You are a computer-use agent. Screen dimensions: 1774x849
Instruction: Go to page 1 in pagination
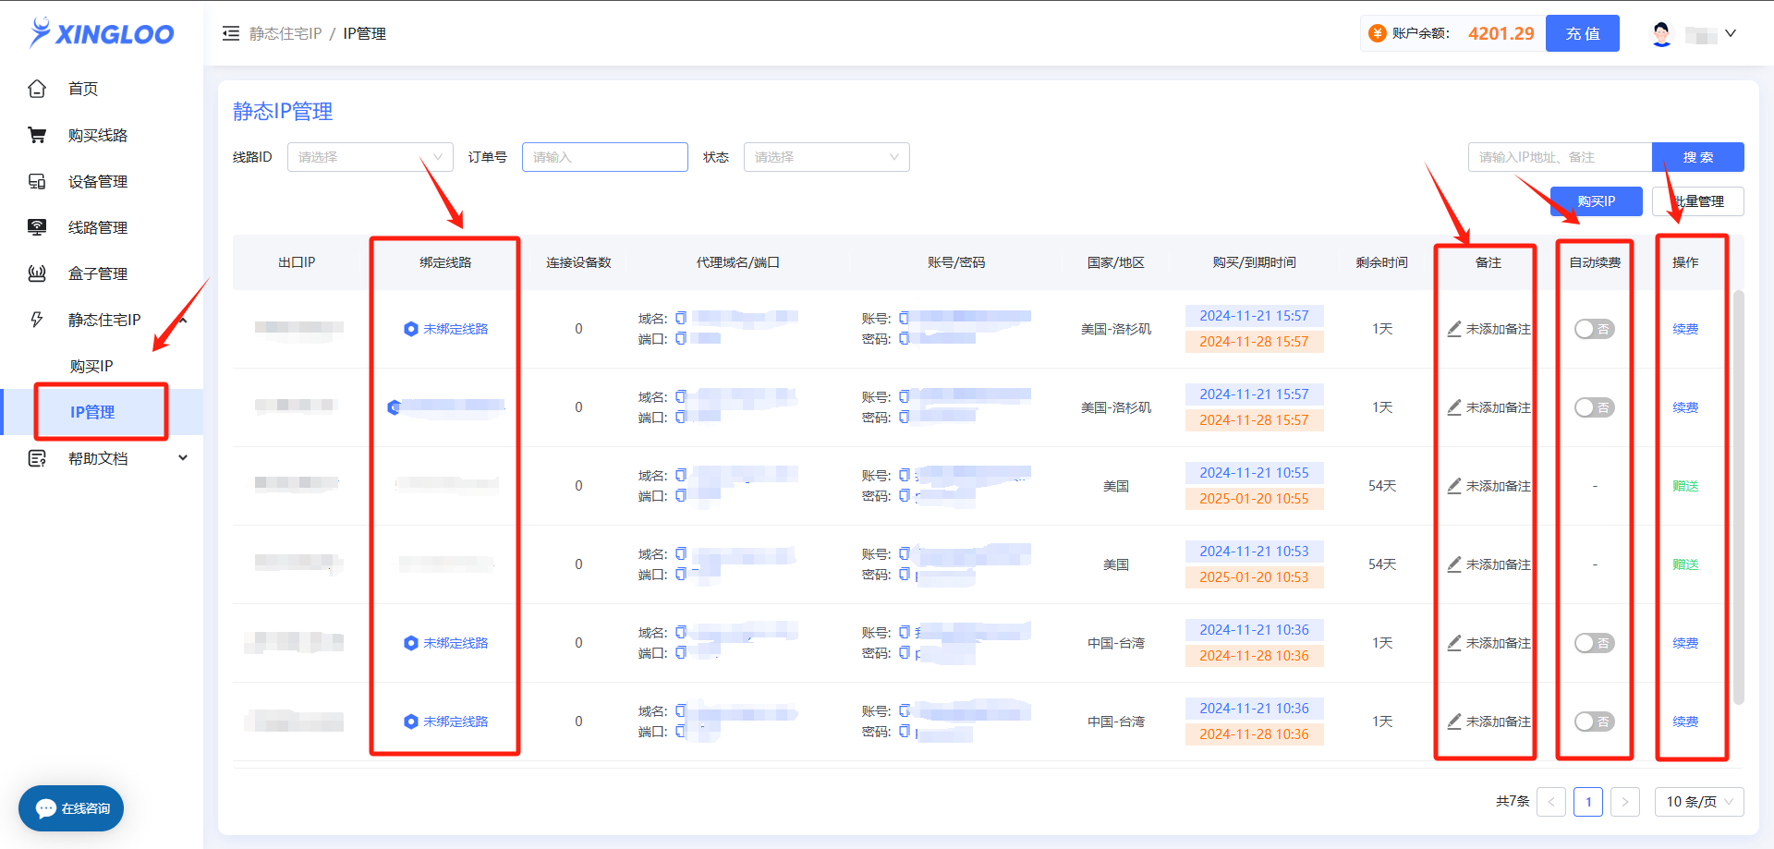[x=1588, y=802]
